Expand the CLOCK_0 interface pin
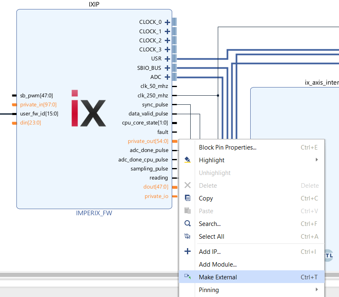The height and width of the screenshot is (297, 339). 167,22
